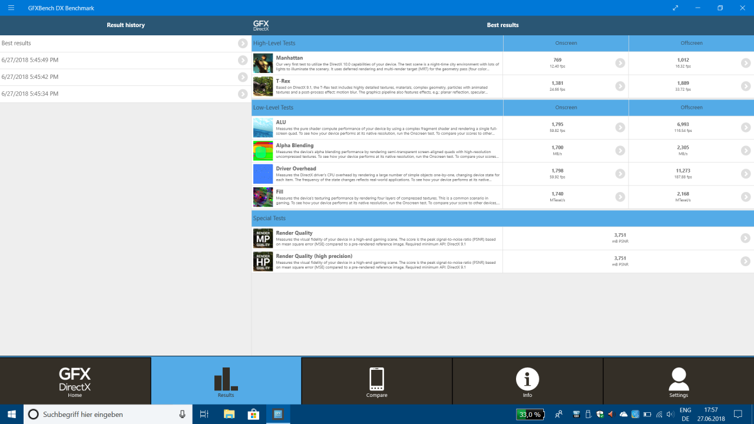
Task: Click the Alpha Blending test thumbnail
Action: tap(263, 151)
